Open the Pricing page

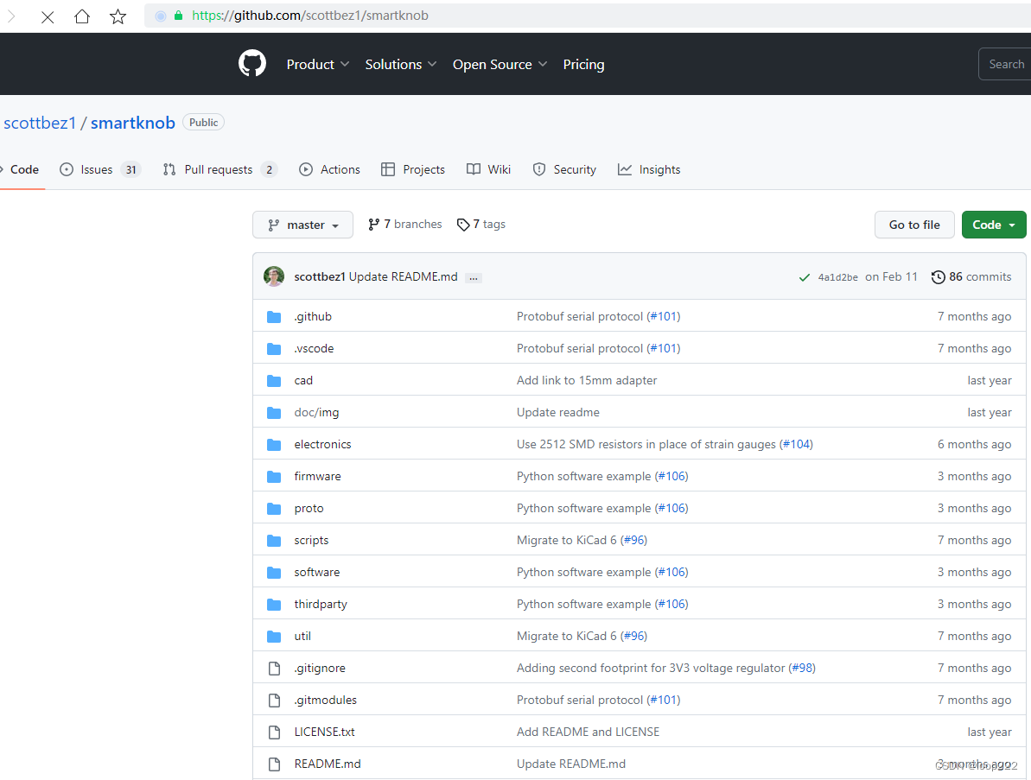click(x=583, y=65)
